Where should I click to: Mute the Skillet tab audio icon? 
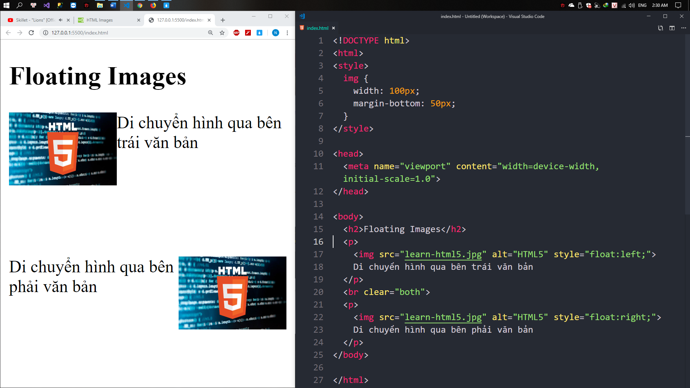[x=60, y=20]
